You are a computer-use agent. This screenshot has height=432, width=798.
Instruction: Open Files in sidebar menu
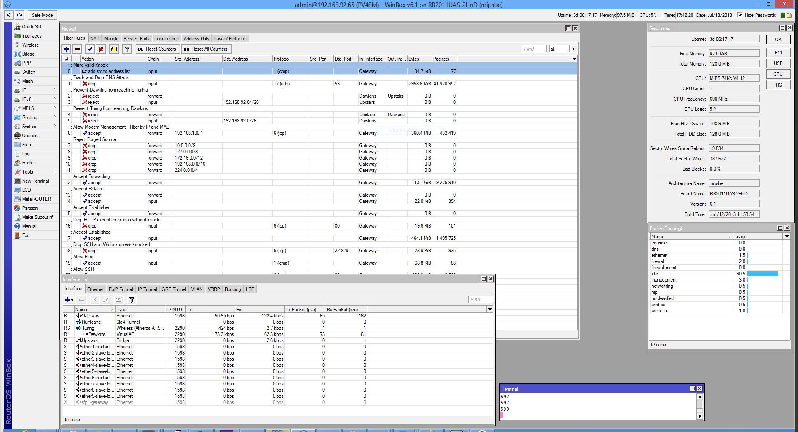[26, 145]
